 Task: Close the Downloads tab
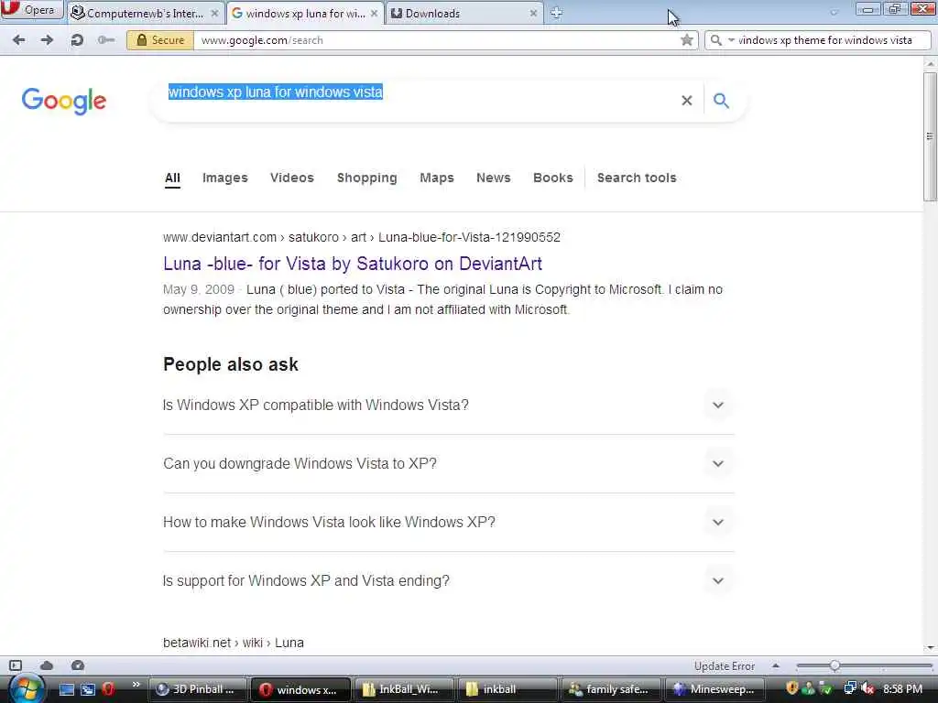click(x=533, y=13)
